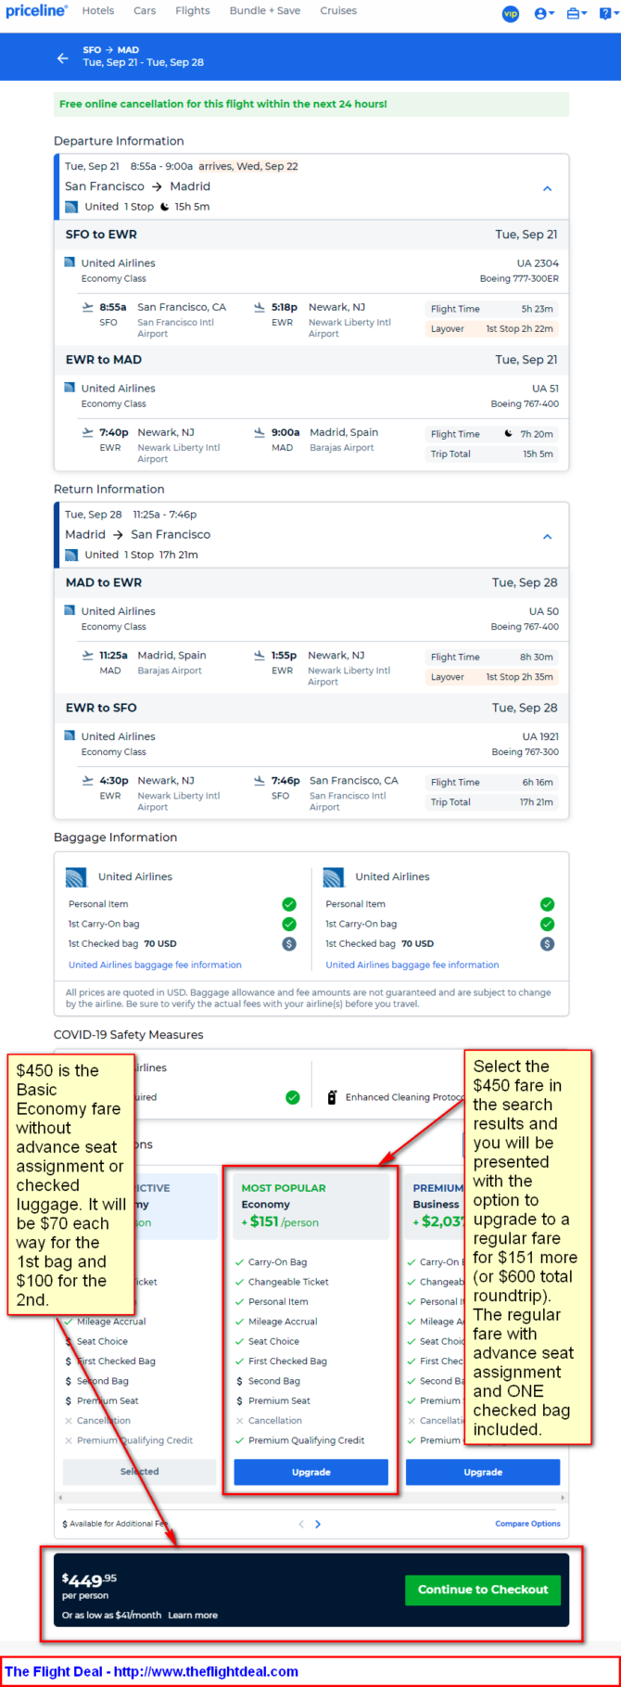Viewport: 621px width, 1687px height.
Task: Click the next fare options arrow
Action: pyautogui.click(x=318, y=1524)
